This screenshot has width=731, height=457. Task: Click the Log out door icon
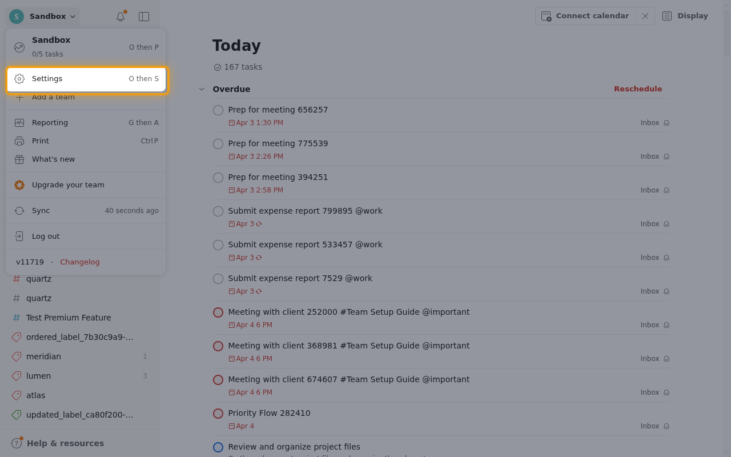coord(19,236)
